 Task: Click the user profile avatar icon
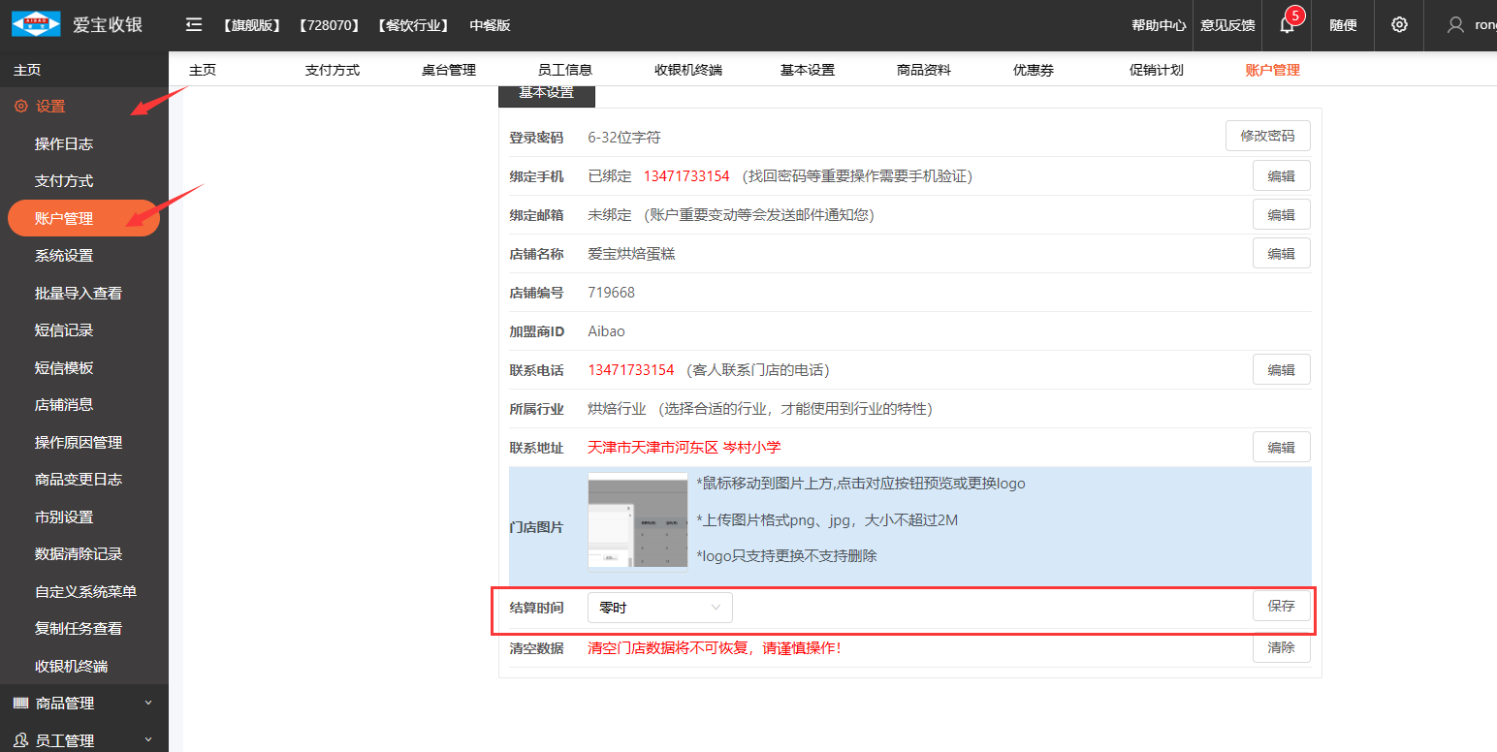coord(1455,25)
